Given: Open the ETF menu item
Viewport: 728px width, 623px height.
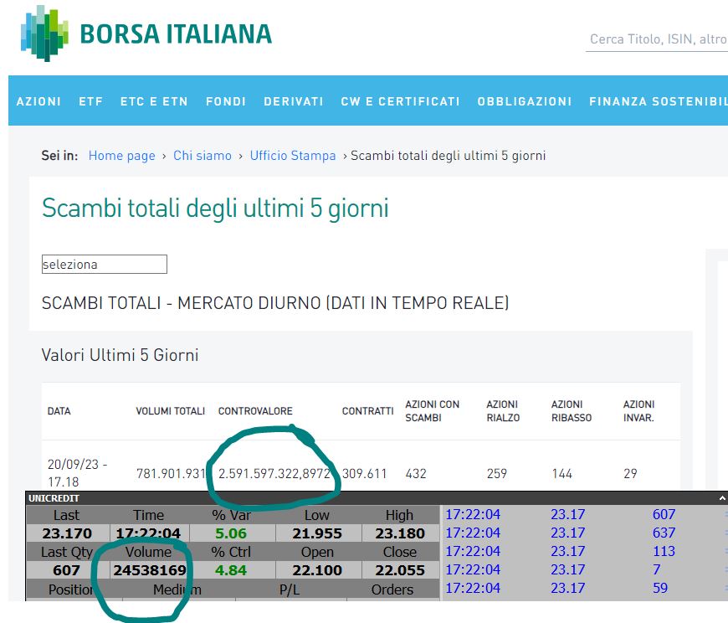Looking at the screenshot, I should (90, 101).
